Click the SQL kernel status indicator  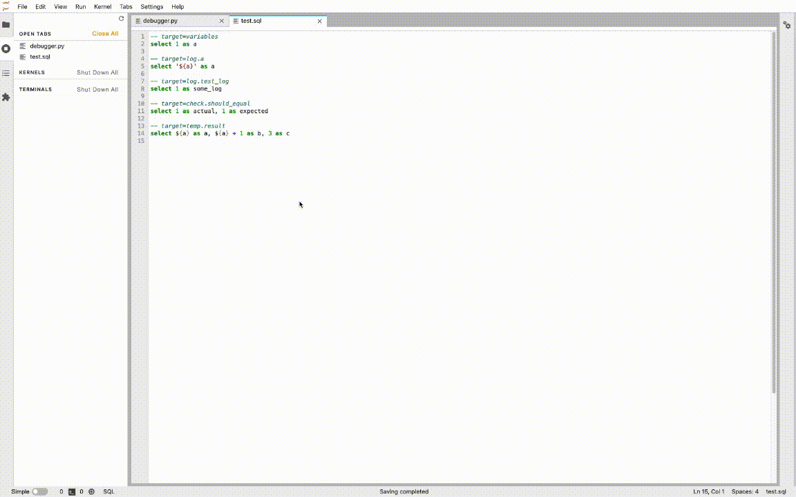pos(108,491)
